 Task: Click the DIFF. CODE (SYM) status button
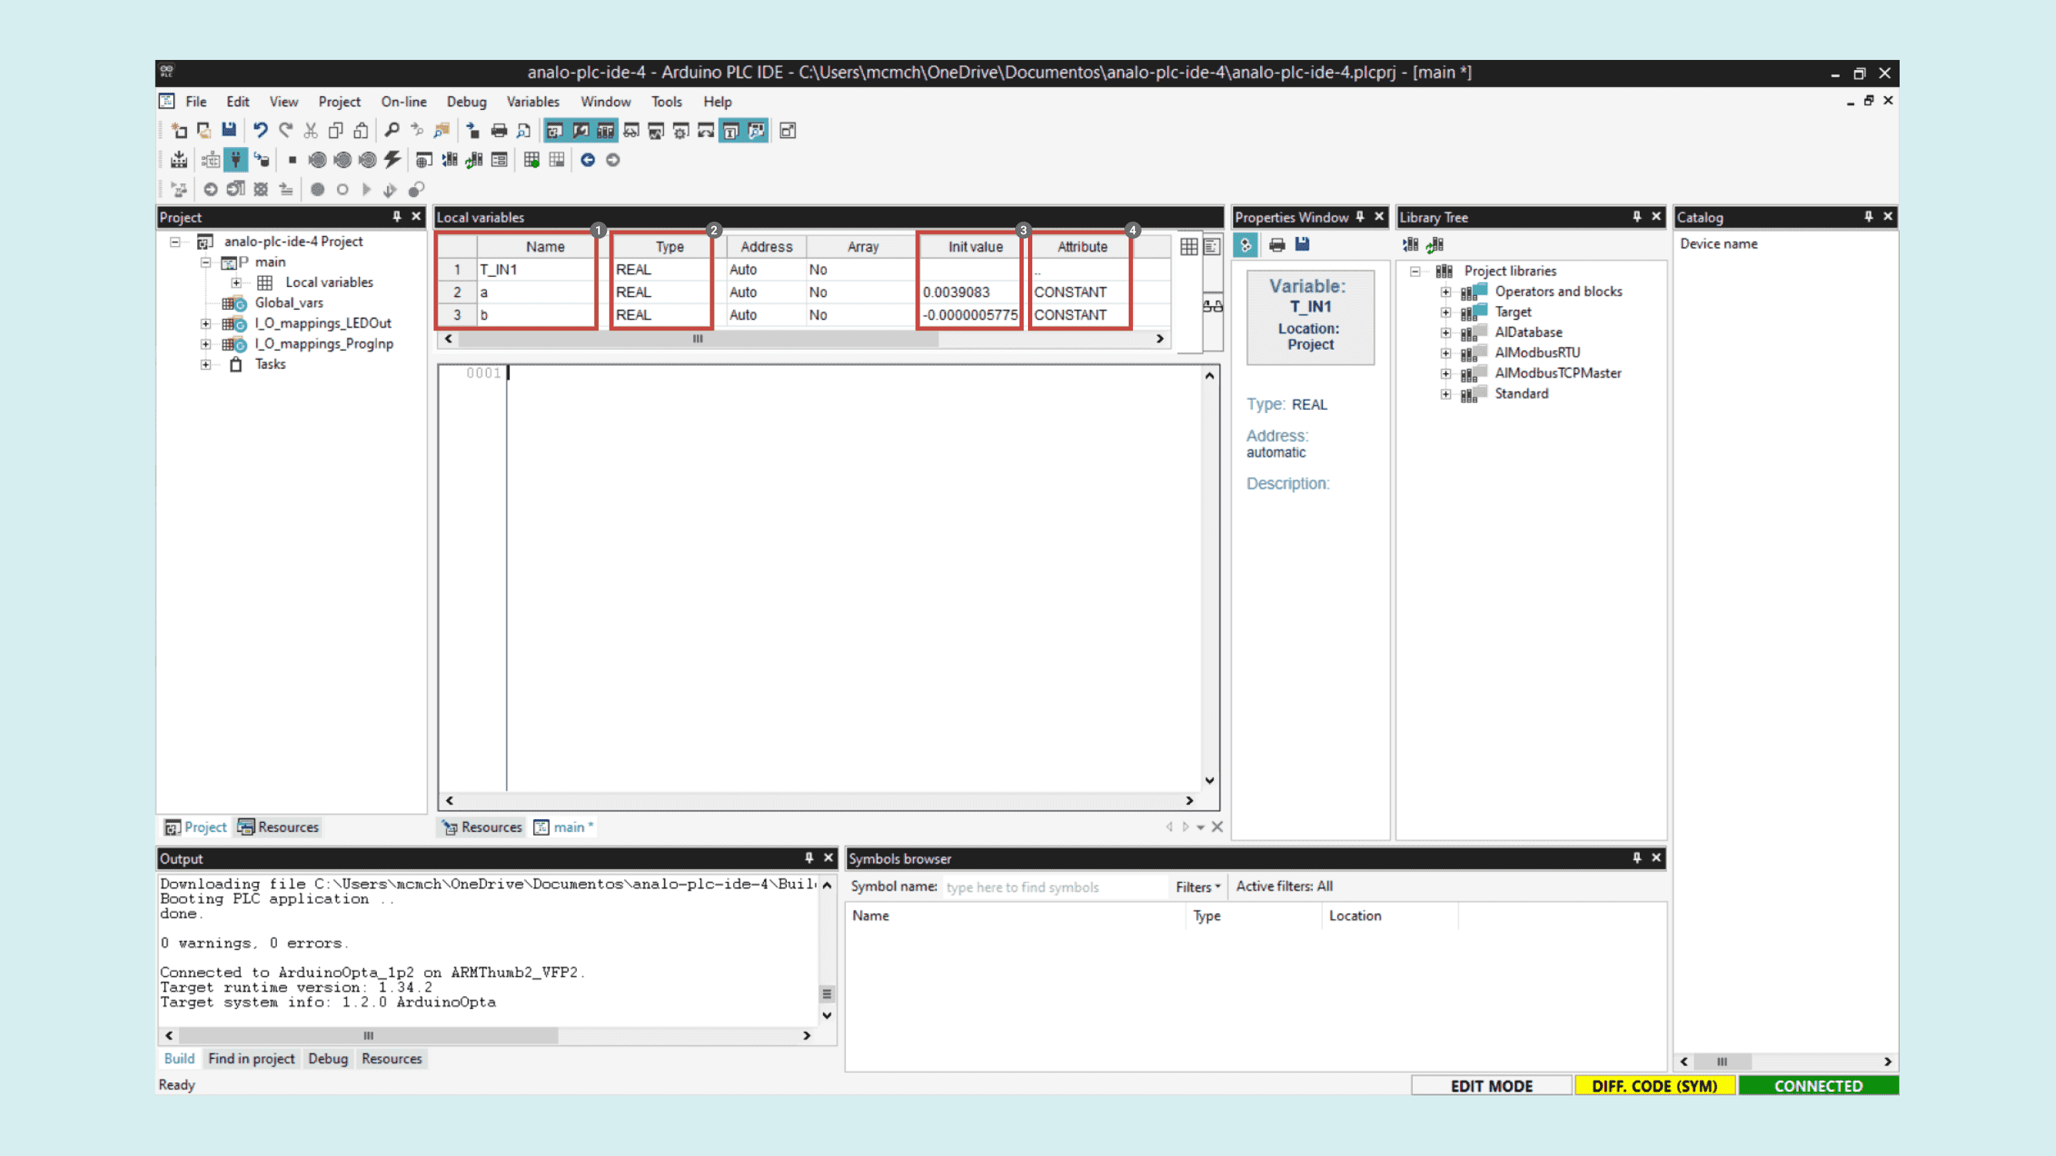pos(1655,1085)
